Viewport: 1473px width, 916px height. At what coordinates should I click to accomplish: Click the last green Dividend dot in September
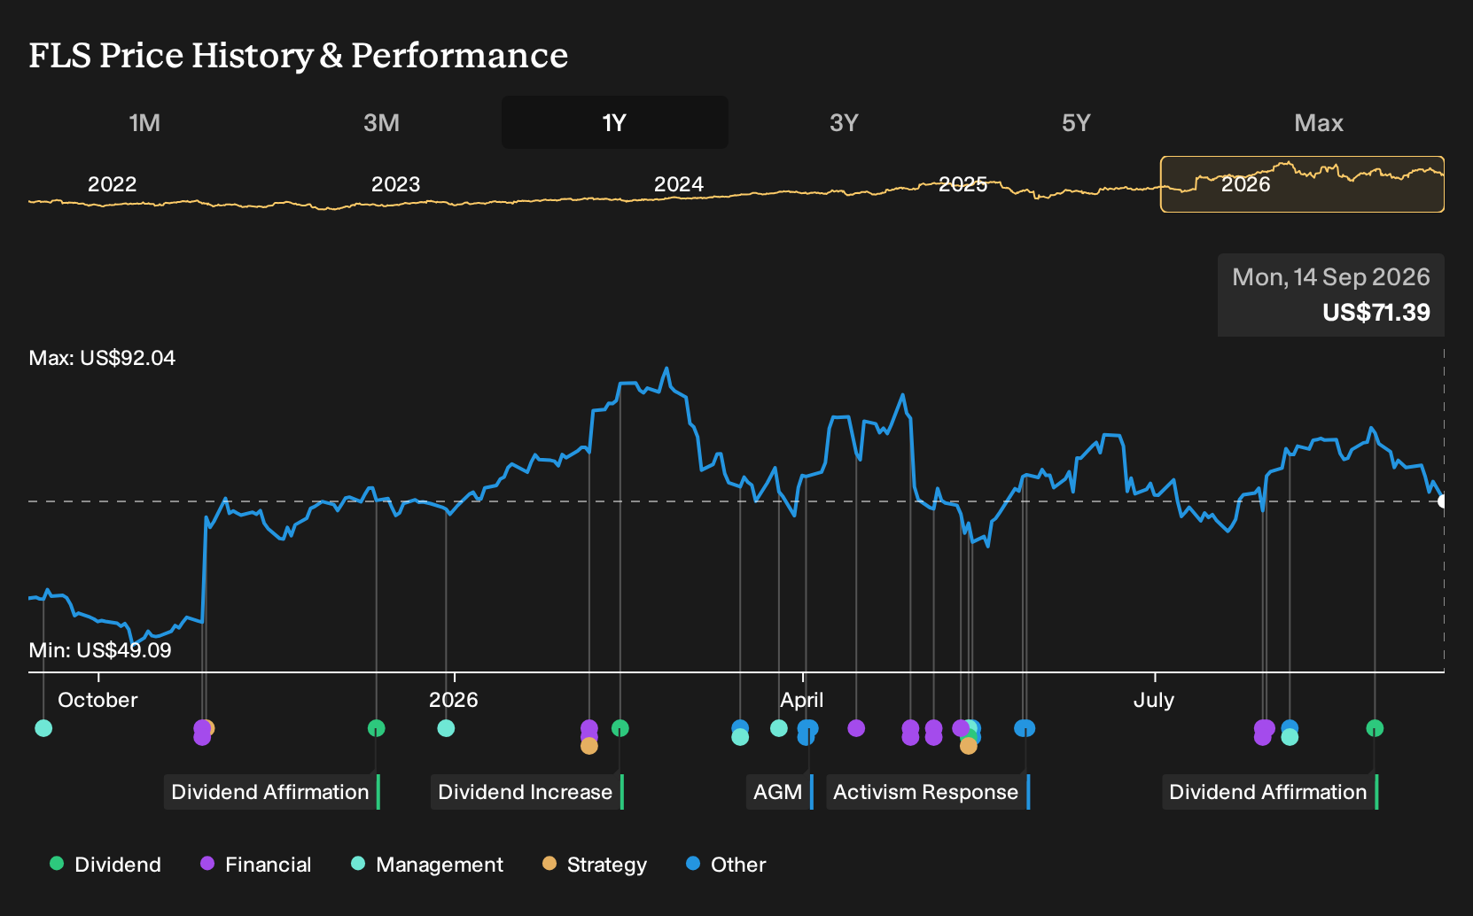point(1375,728)
